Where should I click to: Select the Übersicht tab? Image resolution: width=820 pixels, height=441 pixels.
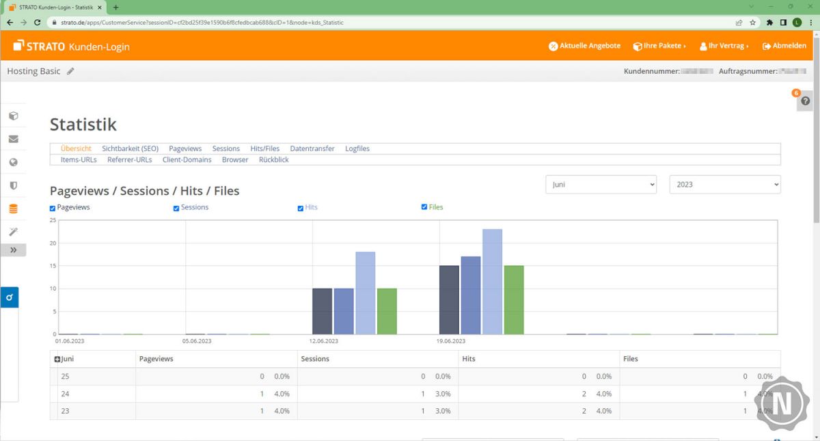76,148
